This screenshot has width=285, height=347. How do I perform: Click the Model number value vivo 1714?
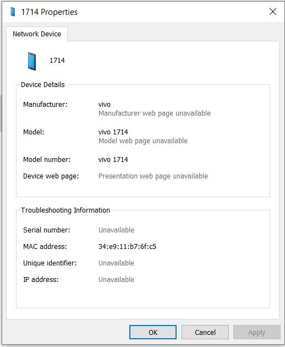tap(113, 160)
